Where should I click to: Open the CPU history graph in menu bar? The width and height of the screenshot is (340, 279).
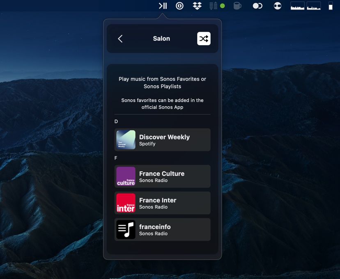[x=296, y=6]
